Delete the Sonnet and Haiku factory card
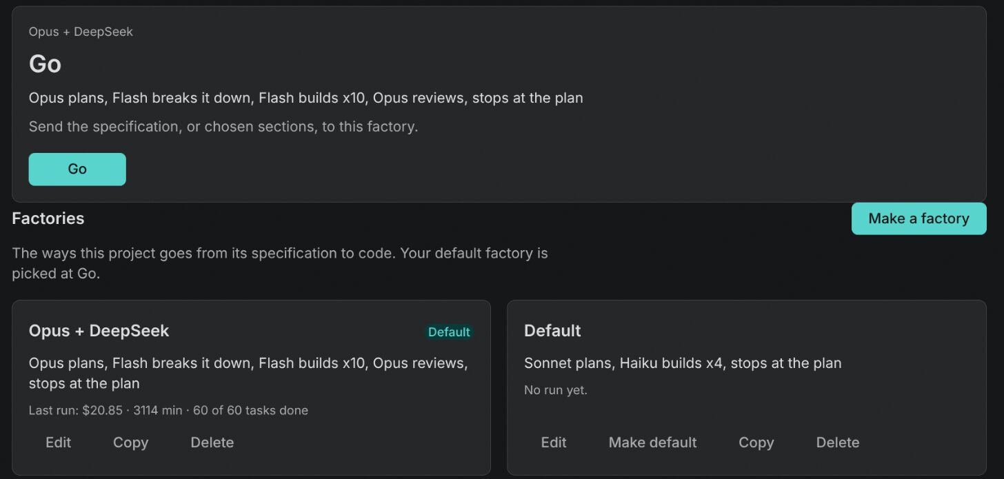The image size is (1004, 479). point(838,442)
